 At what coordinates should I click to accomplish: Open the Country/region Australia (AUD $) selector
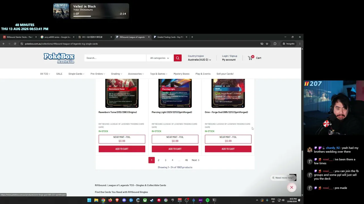(199, 60)
